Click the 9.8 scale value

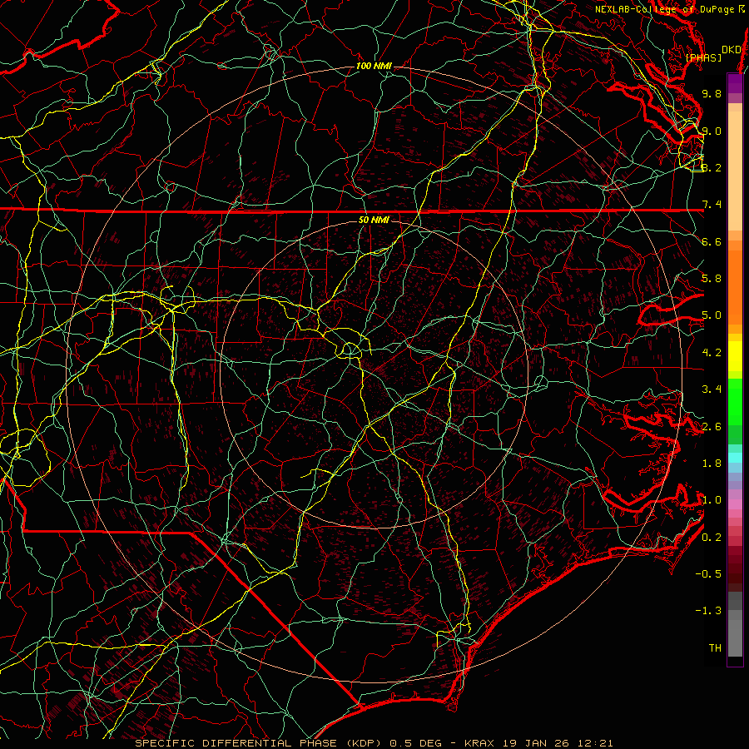coord(712,93)
